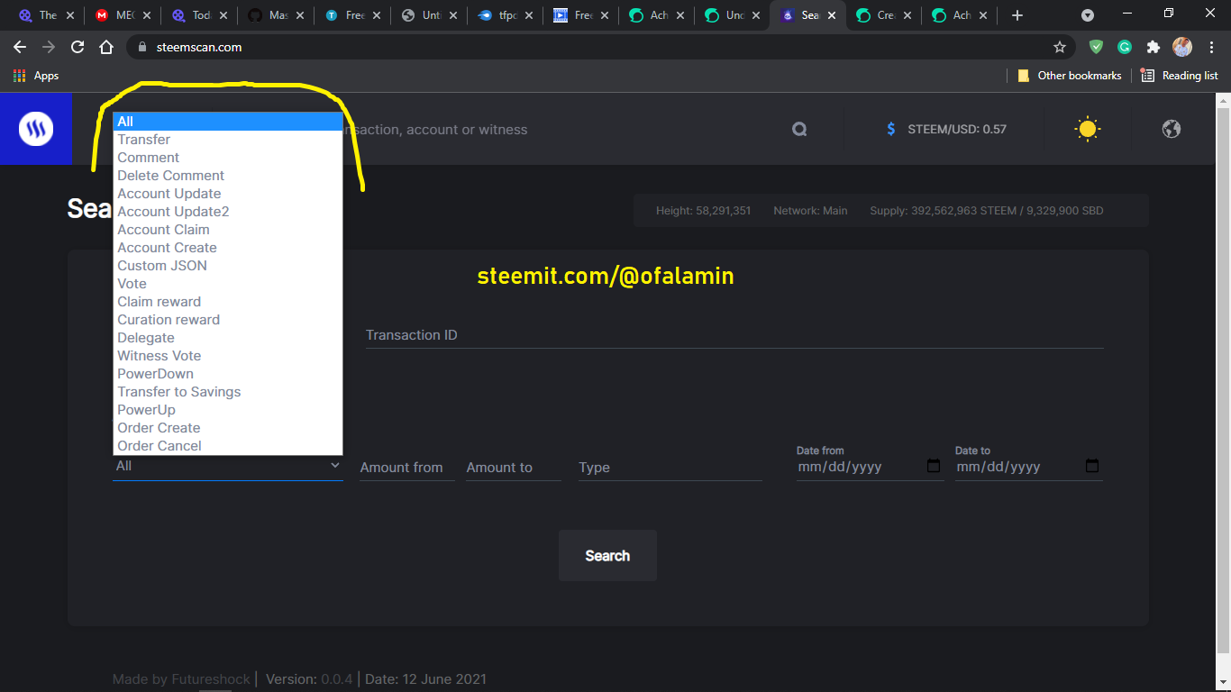Select Order Create option
Screen dimensions: 1231x692
(228, 428)
